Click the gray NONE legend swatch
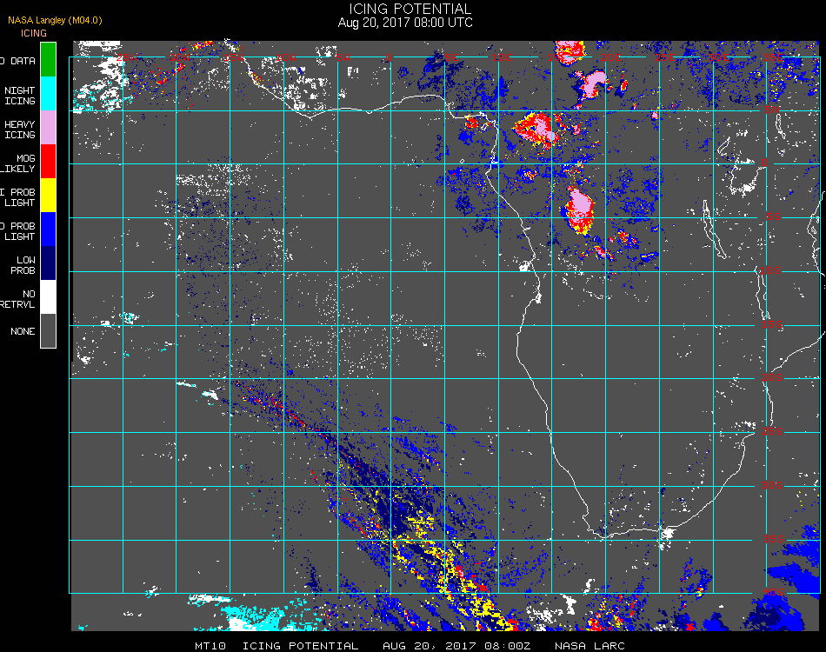 (48, 330)
